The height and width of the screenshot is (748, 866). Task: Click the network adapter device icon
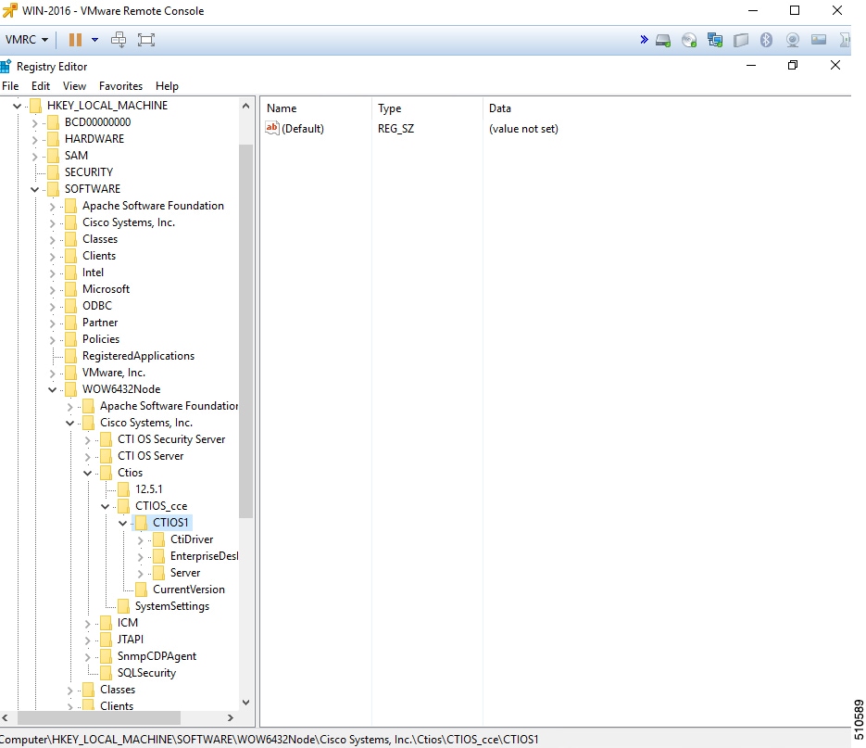coord(714,40)
